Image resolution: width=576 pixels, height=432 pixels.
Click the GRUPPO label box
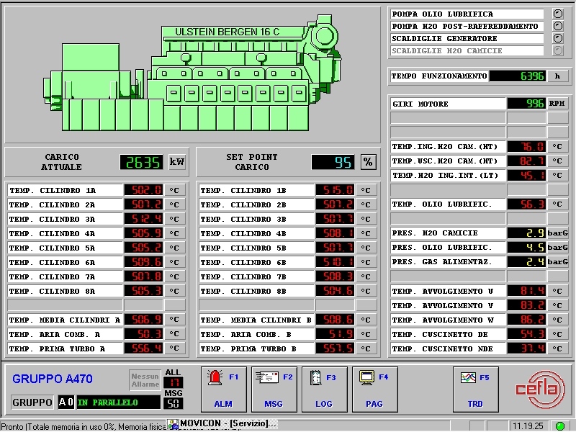(32, 402)
